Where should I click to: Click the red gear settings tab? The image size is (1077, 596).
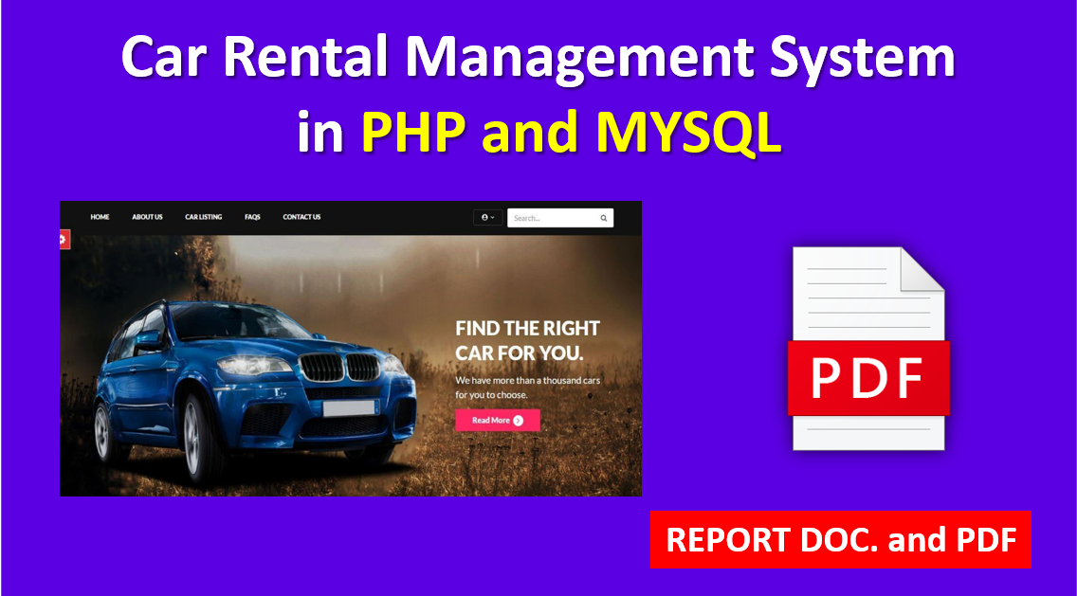(x=64, y=240)
